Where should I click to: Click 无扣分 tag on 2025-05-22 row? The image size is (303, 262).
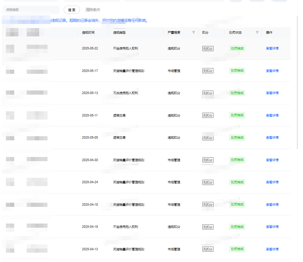coord(208,49)
